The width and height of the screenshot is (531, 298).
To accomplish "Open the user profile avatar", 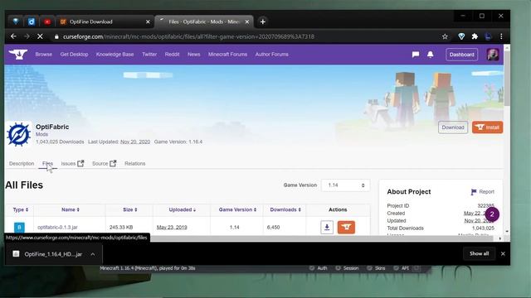I will coord(493,55).
